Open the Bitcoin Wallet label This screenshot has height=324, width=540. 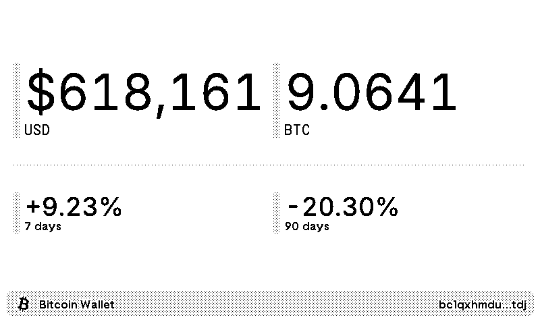76,304
